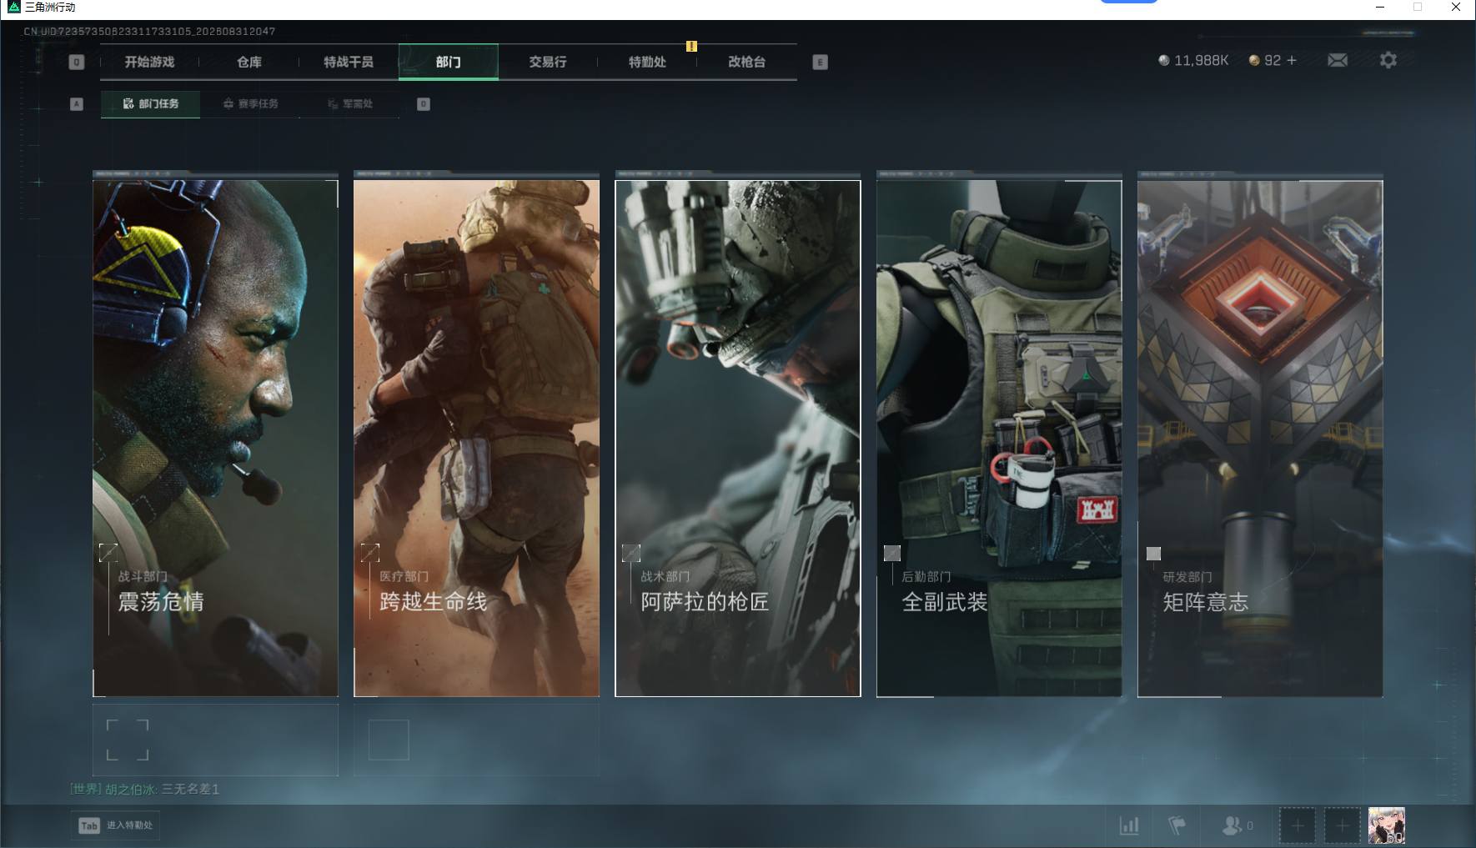
Task: Open the 矩阵意志 research department card
Action: pos(1260,438)
